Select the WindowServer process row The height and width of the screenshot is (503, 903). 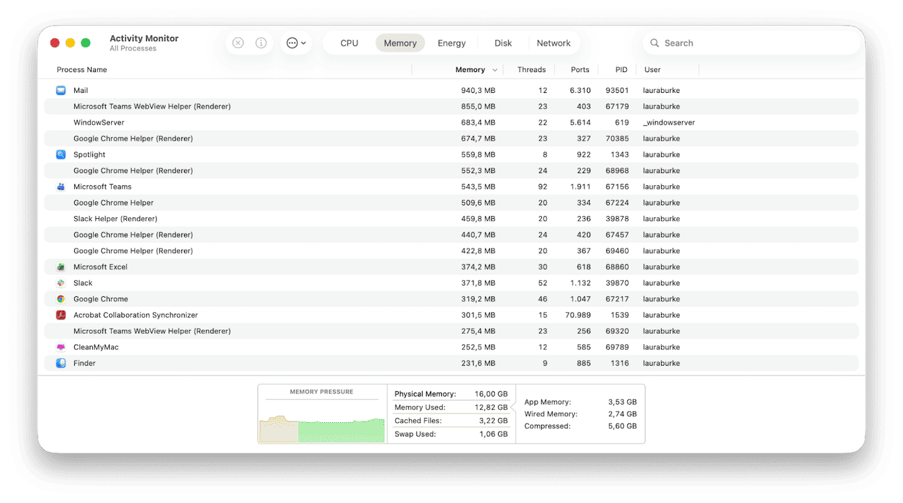(x=270, y=123)
